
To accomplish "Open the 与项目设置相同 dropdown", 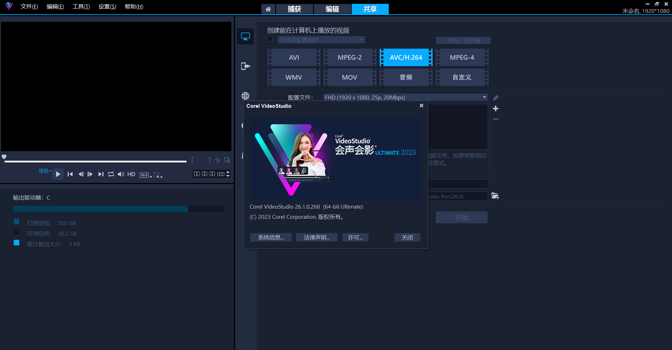I will [321, 40].
